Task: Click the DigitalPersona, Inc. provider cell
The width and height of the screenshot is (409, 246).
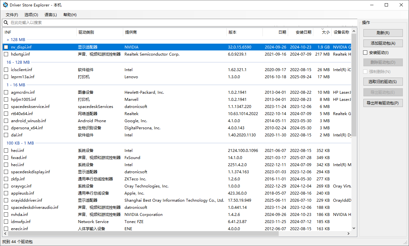Action: tap(142, 128)
